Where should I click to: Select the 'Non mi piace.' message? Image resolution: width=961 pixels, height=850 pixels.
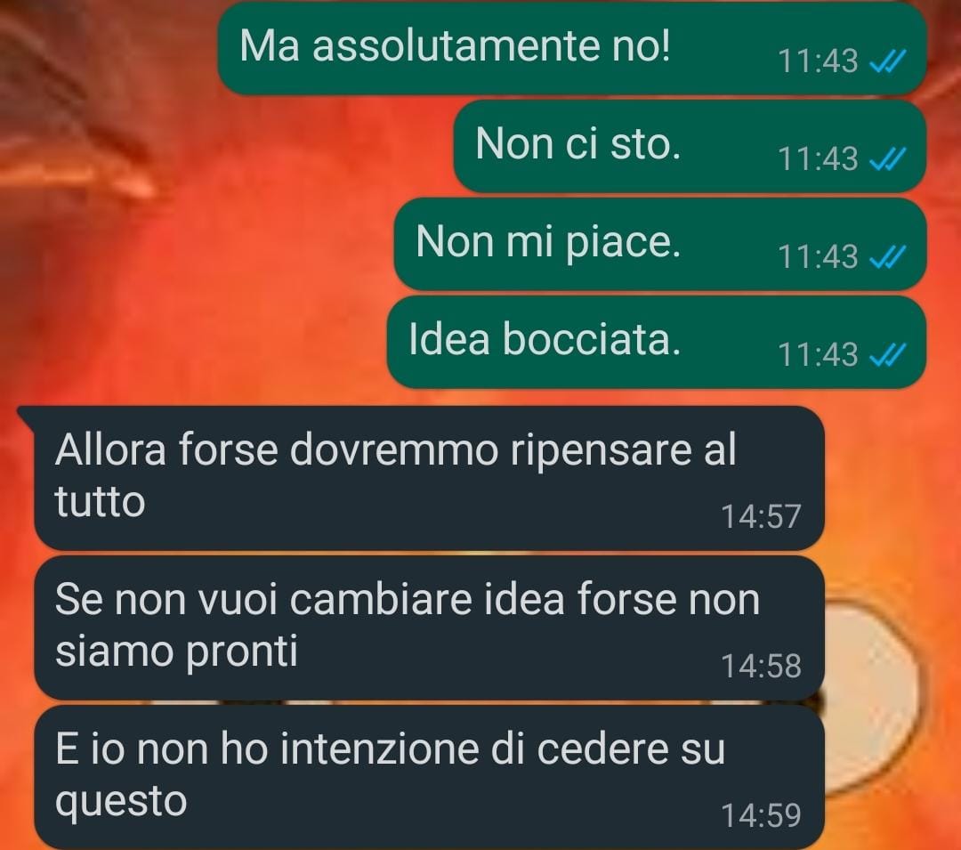(659, 244)
